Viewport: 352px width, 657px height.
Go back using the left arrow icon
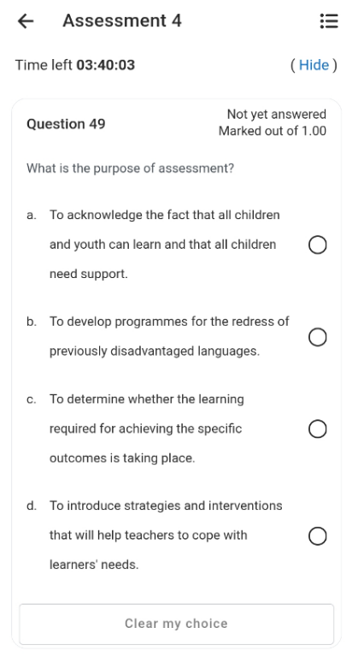click(x=26, y=21)
